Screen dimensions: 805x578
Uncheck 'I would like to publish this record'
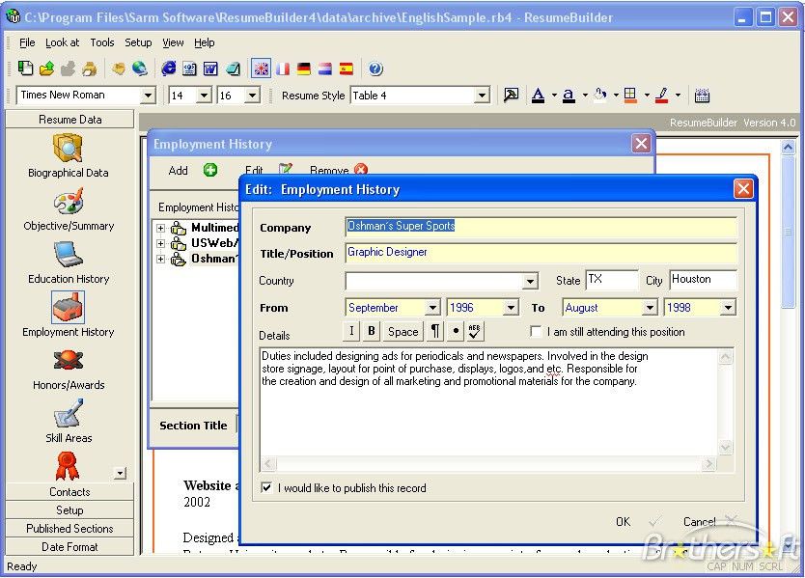266,487
